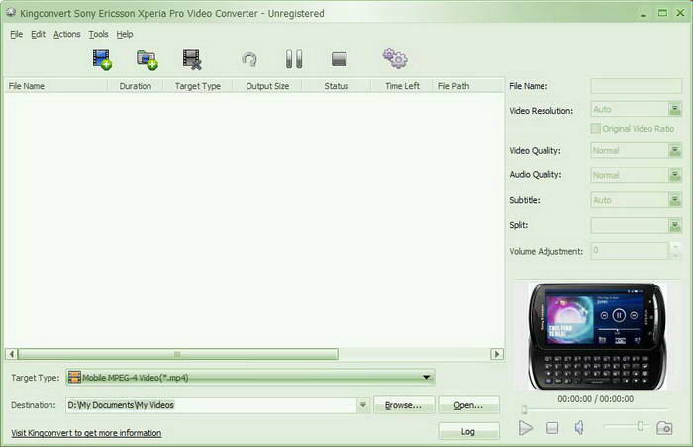Sort by Duration column header
Image resolution: width=693 pixels, height=447 pixels.
click(136, 86)
